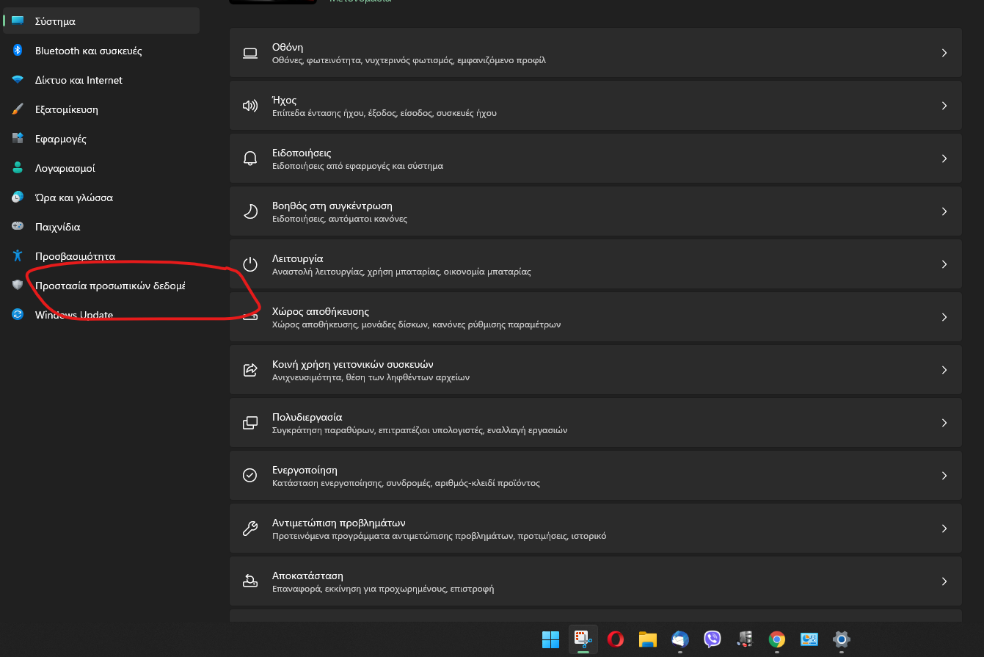Viewport: 984px width, 657px height.
Task: Open Viber from the taskbar
Action: pos(712,639)
